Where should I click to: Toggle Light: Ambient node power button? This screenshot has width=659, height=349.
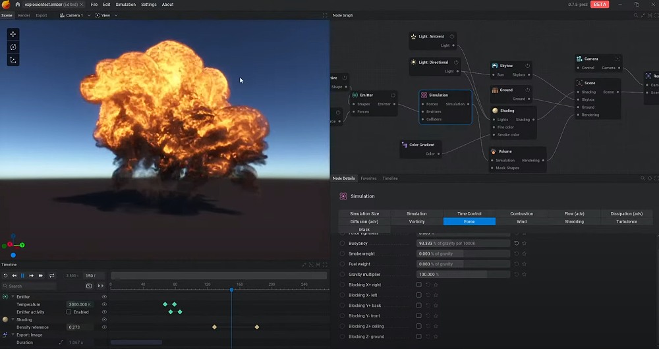pyautogui.click(x=452, y=36)
